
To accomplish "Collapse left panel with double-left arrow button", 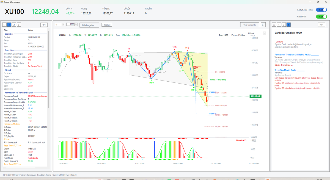I will [x=44, y=25].
